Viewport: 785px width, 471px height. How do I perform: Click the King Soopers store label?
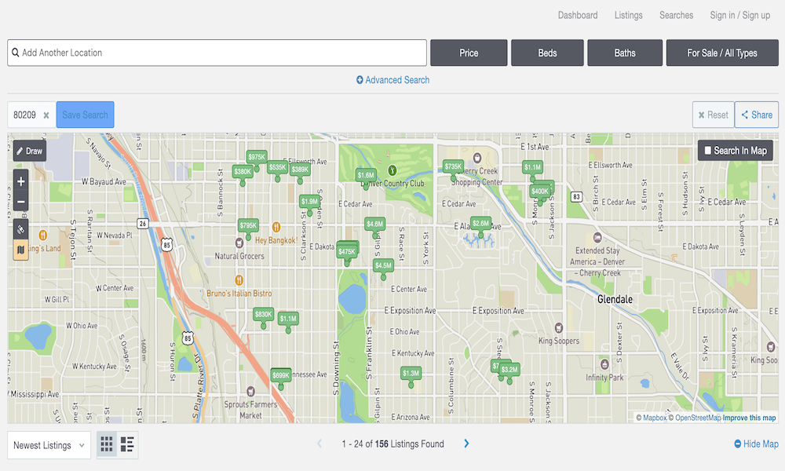(x=559, y=341)
